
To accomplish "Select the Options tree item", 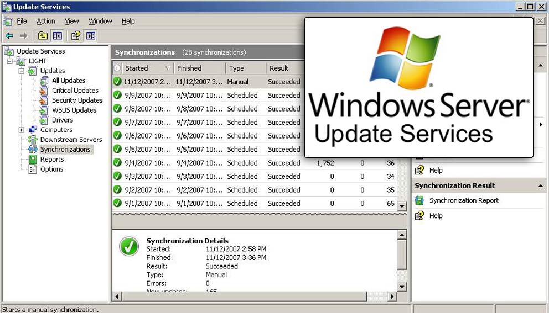I will (52, 169).
